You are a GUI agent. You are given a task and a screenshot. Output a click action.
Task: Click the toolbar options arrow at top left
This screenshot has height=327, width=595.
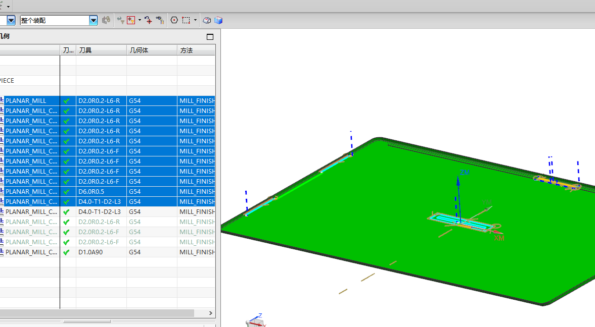[9, 7]
